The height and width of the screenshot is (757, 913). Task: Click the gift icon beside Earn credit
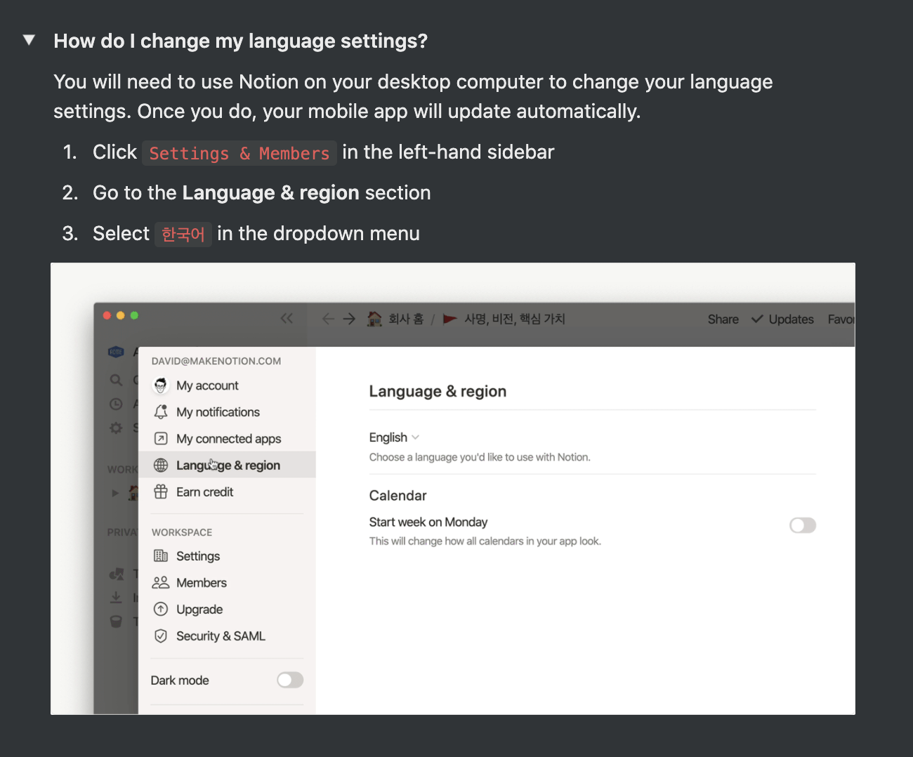pyautogui.click(x=161, y=492)
